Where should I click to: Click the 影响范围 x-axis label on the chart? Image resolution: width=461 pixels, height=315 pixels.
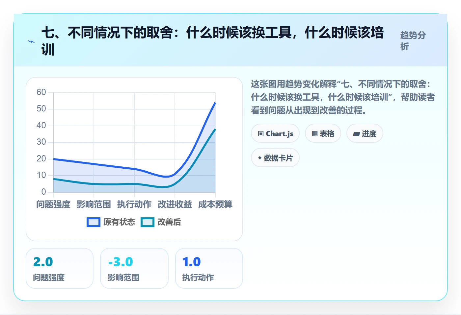coord(94,205)
